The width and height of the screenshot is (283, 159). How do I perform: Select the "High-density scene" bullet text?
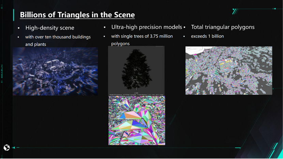click(50, 28)
